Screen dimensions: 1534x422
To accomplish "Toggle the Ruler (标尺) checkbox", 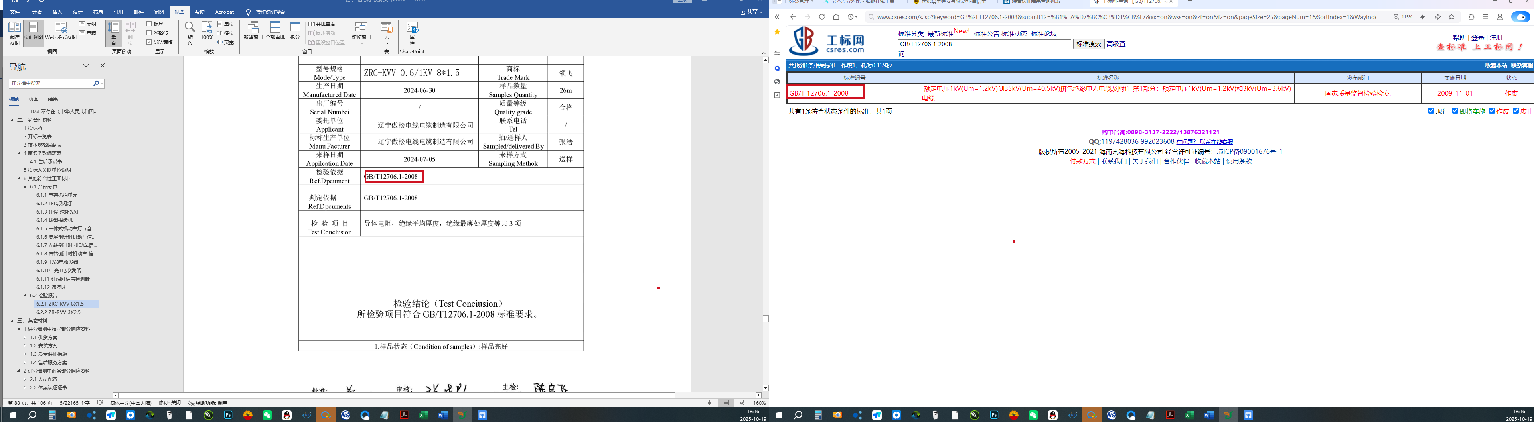I will point(149,24).
